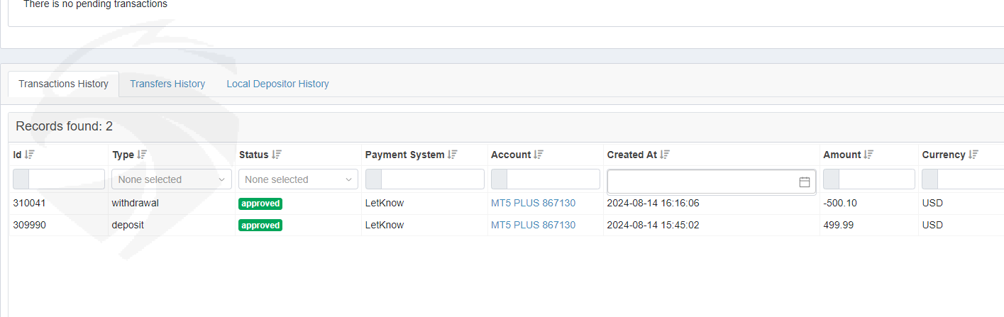Open MT5 PLUS 867130 link in withdrawal row
This screenshot has height=317, width=1004.
click(533, 203)
